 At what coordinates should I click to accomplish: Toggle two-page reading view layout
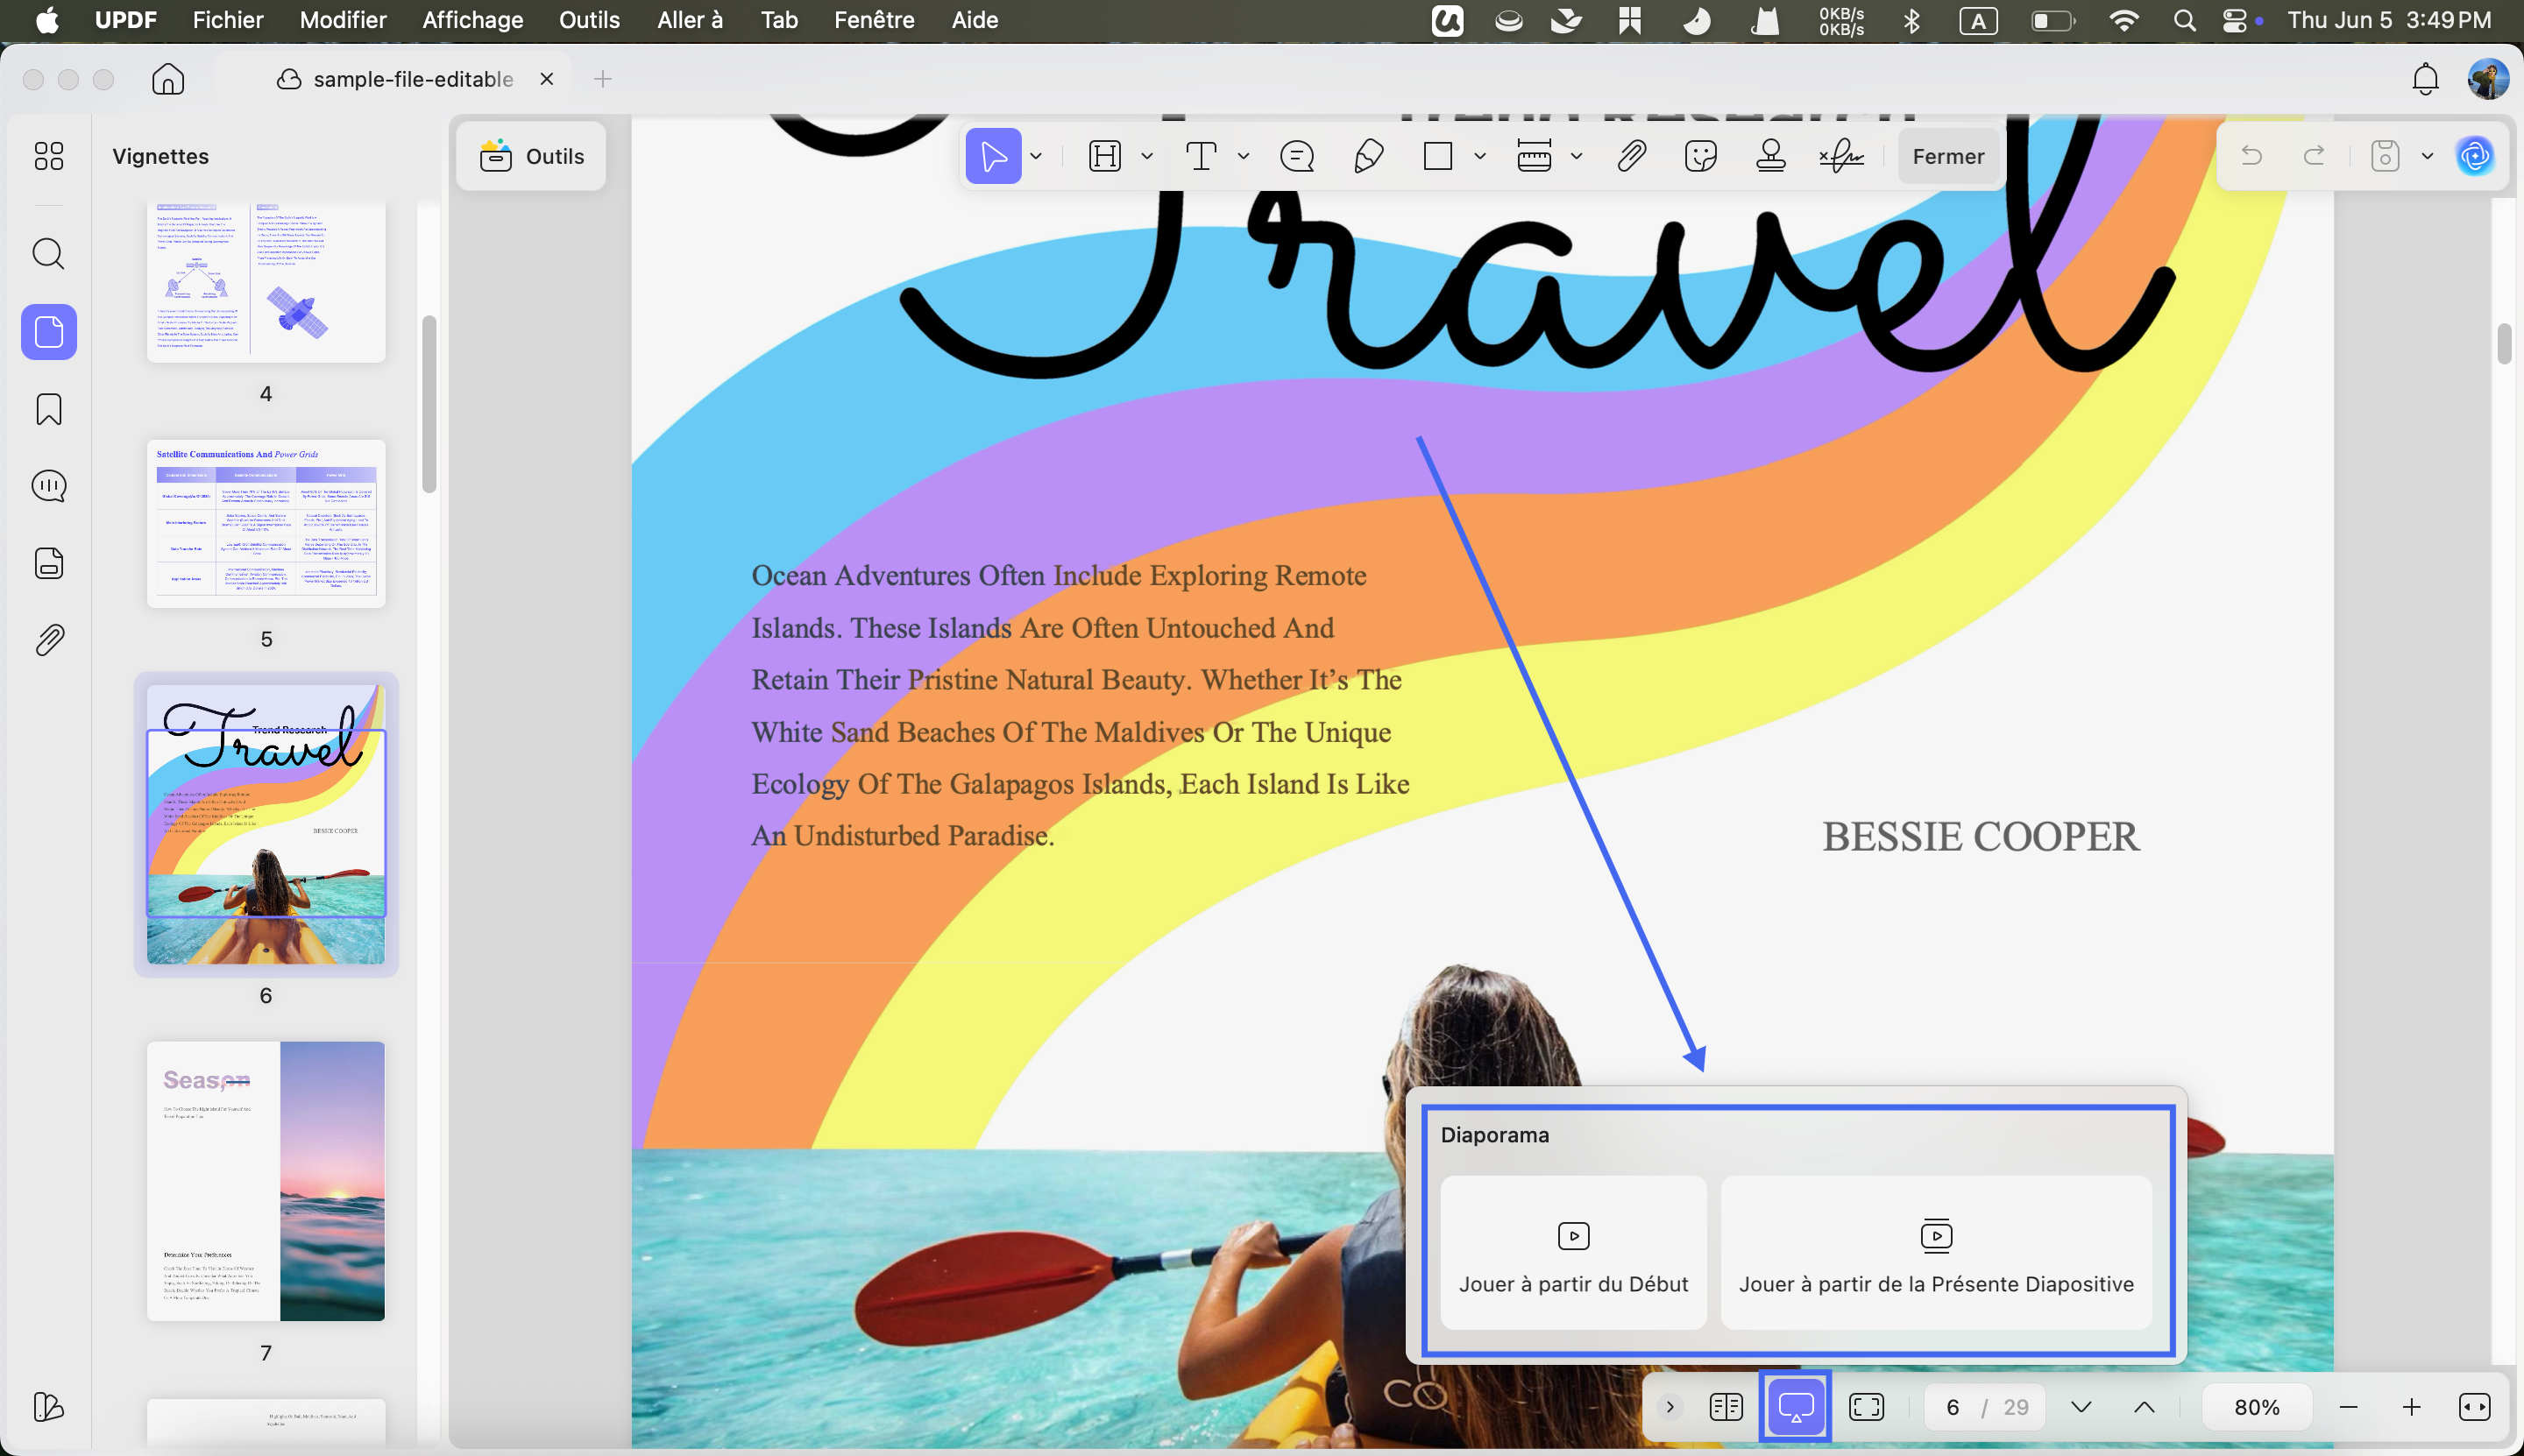(x=1726, y=1407)
